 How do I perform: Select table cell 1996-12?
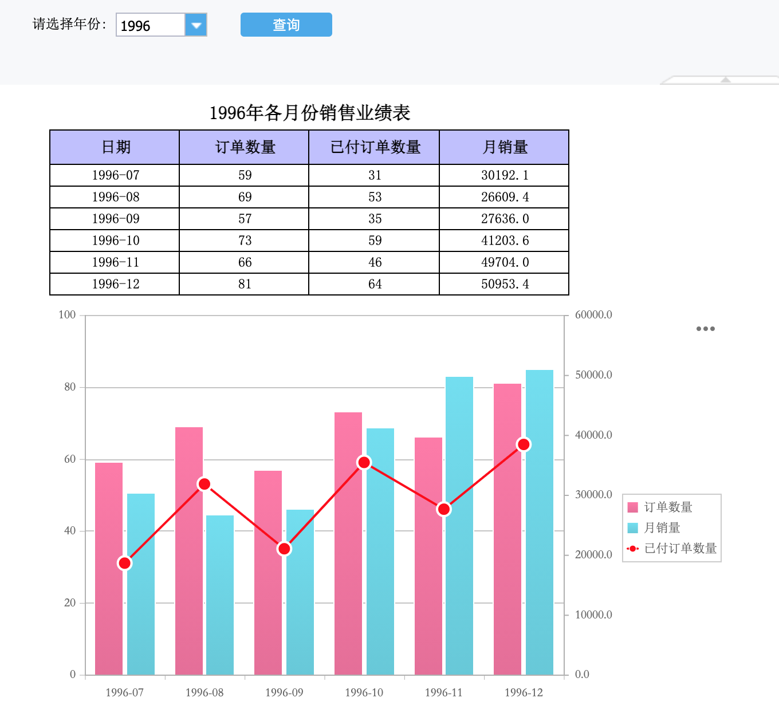coord(115,284)
